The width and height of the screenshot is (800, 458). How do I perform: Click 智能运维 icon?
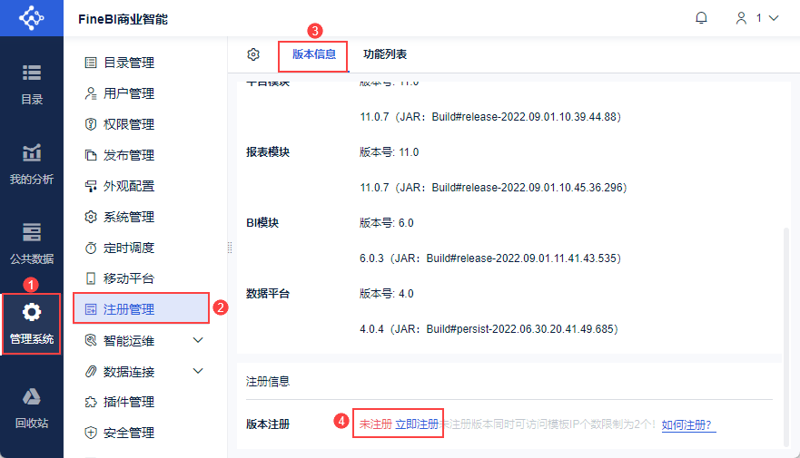[91, 340]
